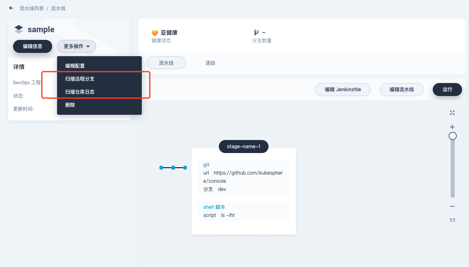Zoom in with the plus icon
469x267 pixels.
click(452, 127)
